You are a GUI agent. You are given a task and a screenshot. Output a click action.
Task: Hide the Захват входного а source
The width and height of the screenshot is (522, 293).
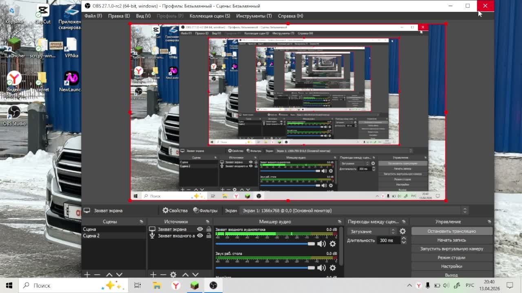(x=200, y=236)
